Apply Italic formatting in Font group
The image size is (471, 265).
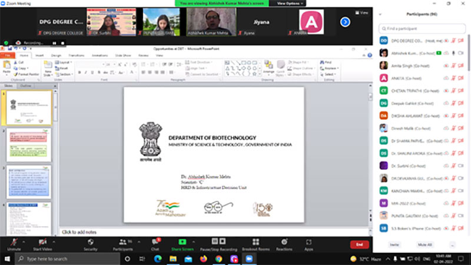86,72
